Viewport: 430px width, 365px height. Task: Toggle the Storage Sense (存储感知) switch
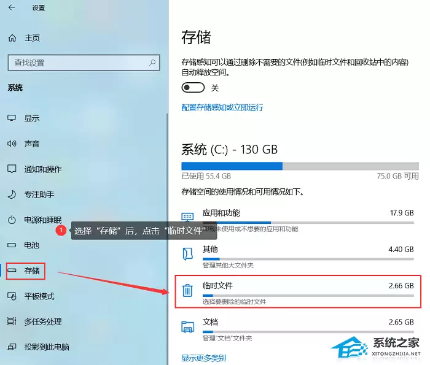193,88
